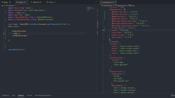This screenshot has width=175, height=98.
Task: Select the react breadcrumb symbol icon
Action: 129,5
